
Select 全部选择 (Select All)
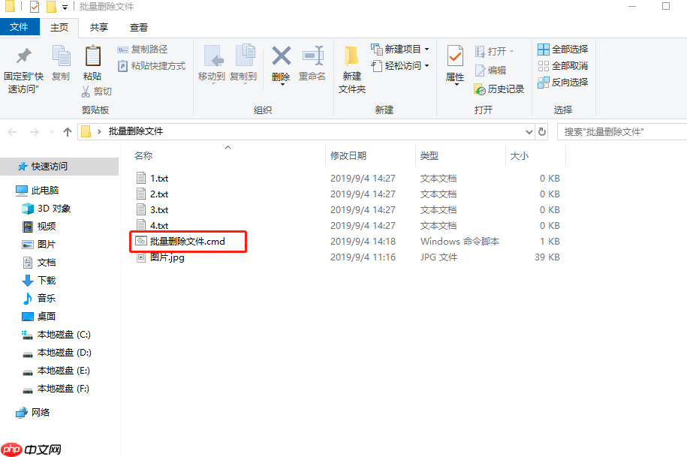562,49
